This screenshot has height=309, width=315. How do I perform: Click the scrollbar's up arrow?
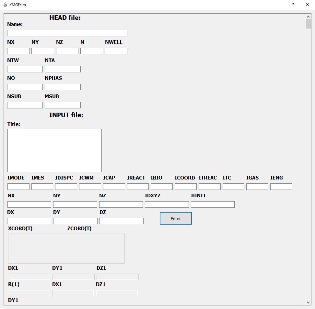click(x=308, y=17)
